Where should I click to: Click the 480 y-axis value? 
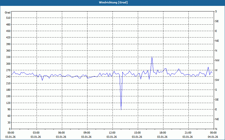pos(8,25)
